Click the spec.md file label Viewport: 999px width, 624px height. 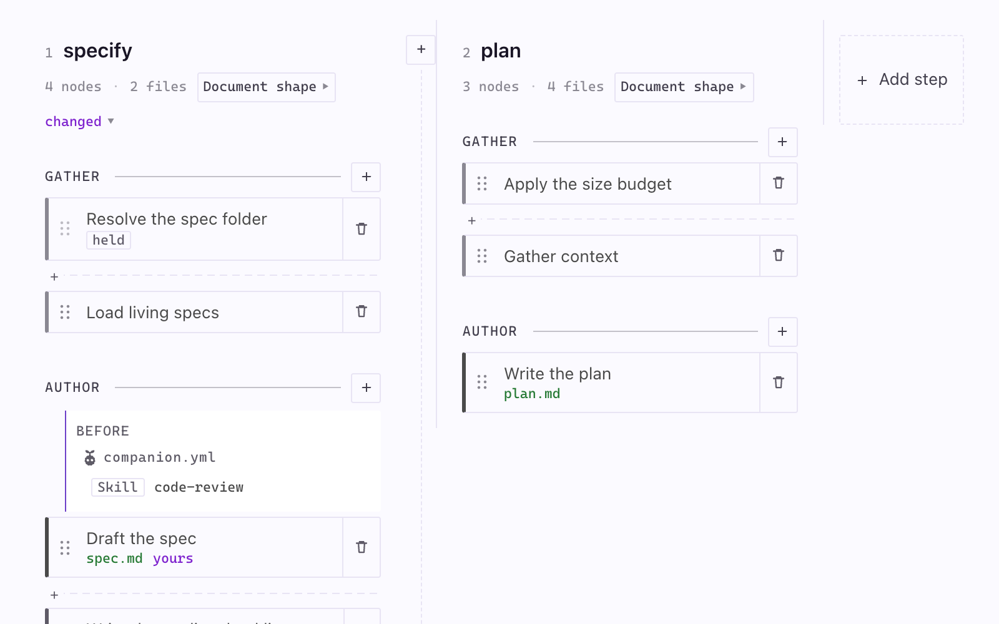[114, 558]
